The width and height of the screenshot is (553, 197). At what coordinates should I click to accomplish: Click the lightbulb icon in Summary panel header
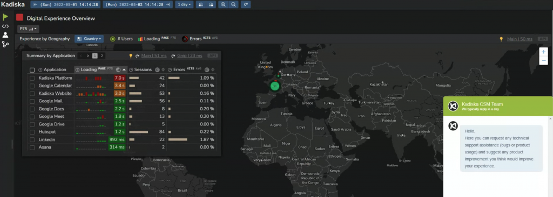pyautogui.click(x=131, y=55)
